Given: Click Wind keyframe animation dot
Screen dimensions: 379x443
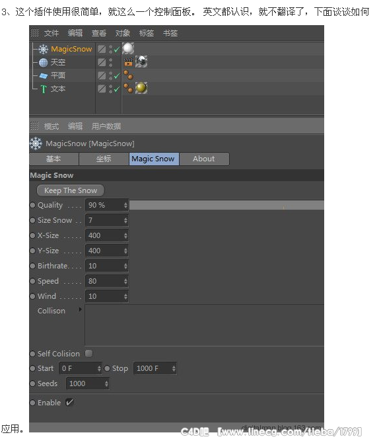Looking at the screenshot, I should pos(33,296).
